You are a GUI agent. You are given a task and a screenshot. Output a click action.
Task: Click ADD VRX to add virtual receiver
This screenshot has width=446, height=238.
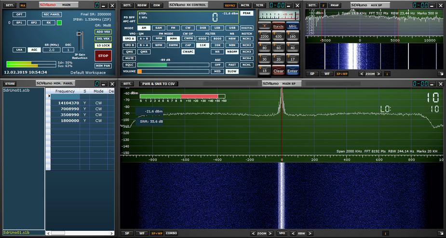pyautogui.click(x=103, y=32)
